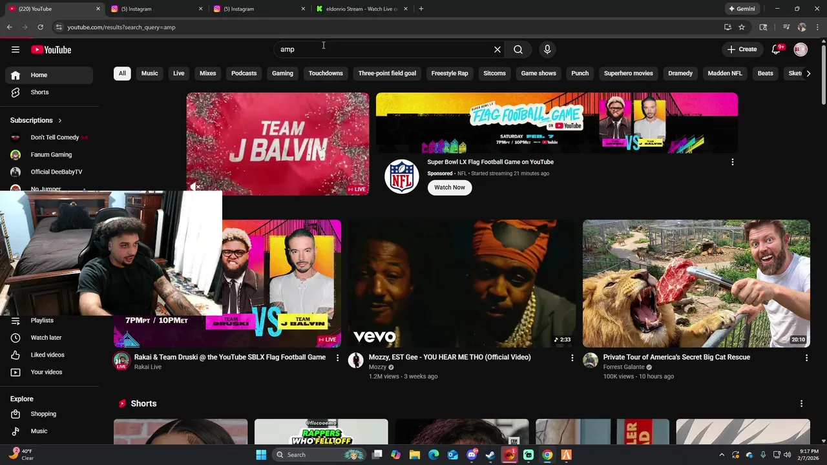Open the YouTube account avatar menu

pos(801,49)
